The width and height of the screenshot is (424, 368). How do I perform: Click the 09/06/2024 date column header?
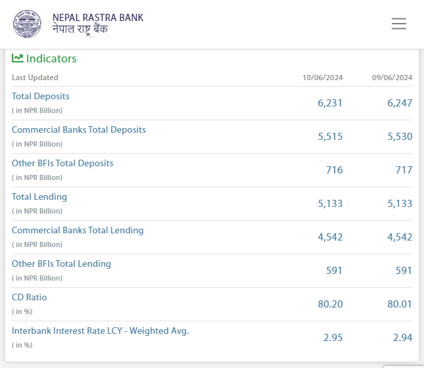pyautogui.click(x=392, y=78)
